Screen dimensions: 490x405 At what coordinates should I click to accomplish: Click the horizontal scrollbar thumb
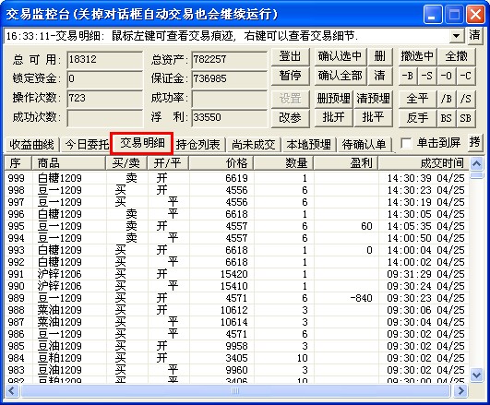click(x=235, y=390)
